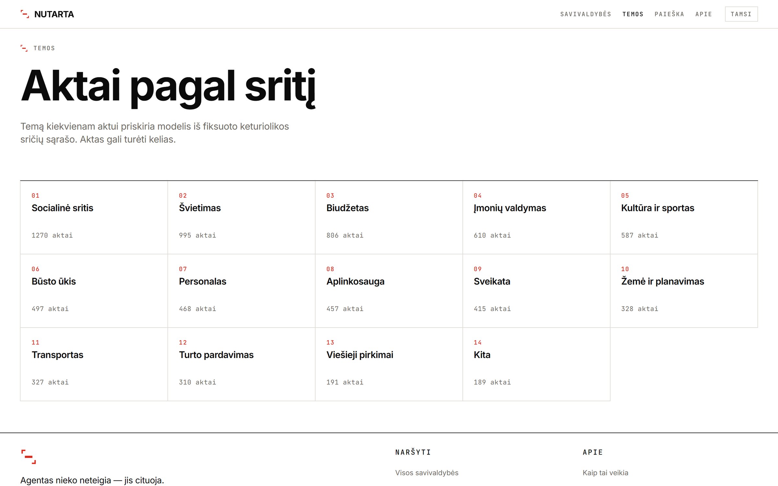Open the Aplinkosauga topic card
Screen dimensions: 778x486
tap(389, 291)
